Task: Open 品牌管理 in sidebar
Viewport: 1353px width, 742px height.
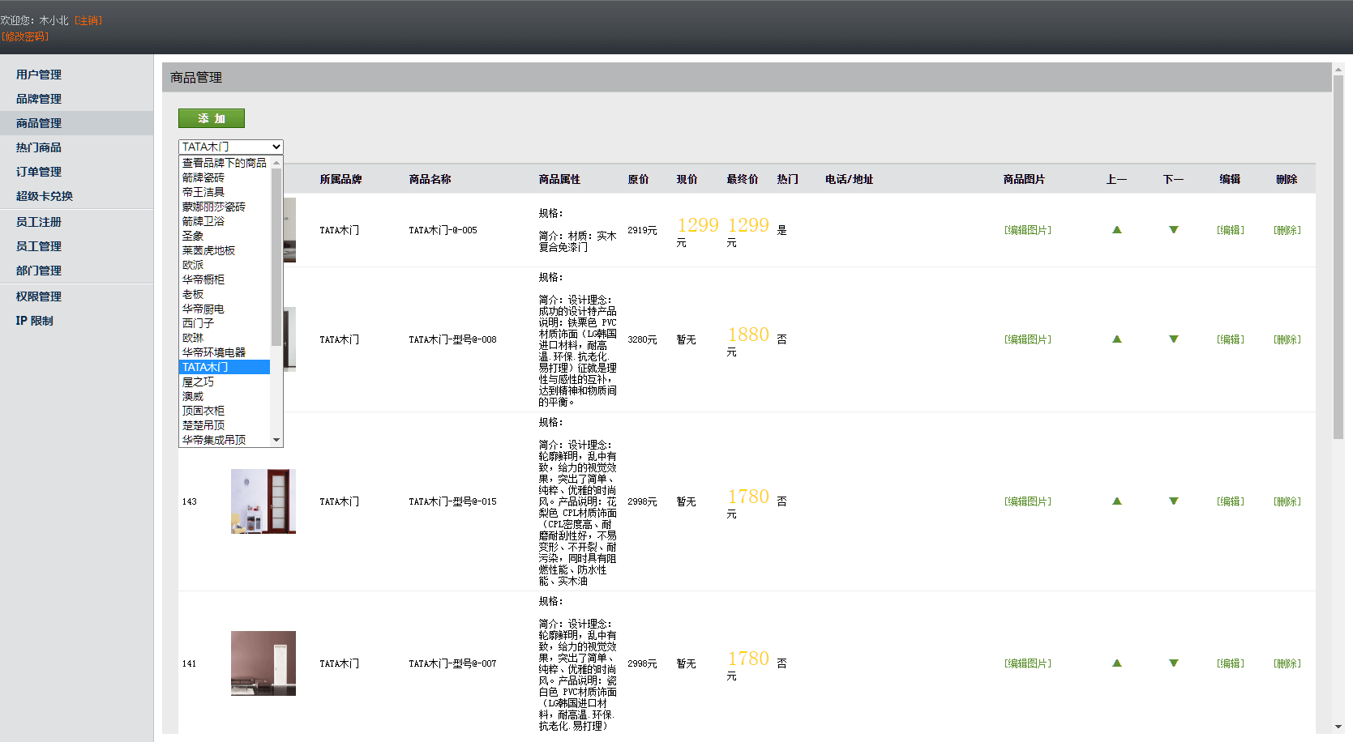Action: click(39, 99)
